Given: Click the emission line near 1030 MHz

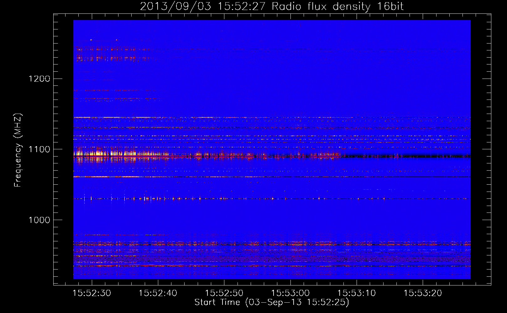Looking at the screenshot, I should pos(272,198).
